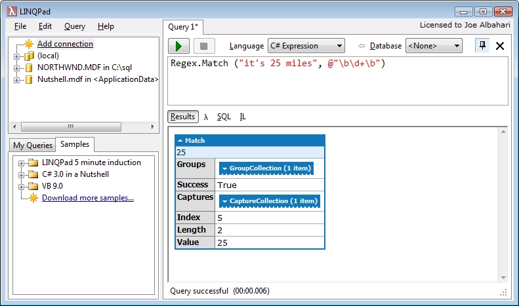This screenshot has width=519, height=306.
Task: Expand the GroupCollection (1 item) result
Action: tap(266, 168)
